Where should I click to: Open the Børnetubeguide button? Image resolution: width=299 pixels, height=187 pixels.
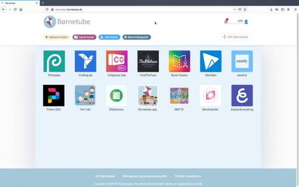click(x=136, y=37)
